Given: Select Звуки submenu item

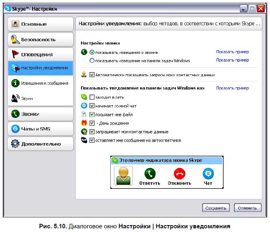Looking at the screenshot, I should coord(40,98).
